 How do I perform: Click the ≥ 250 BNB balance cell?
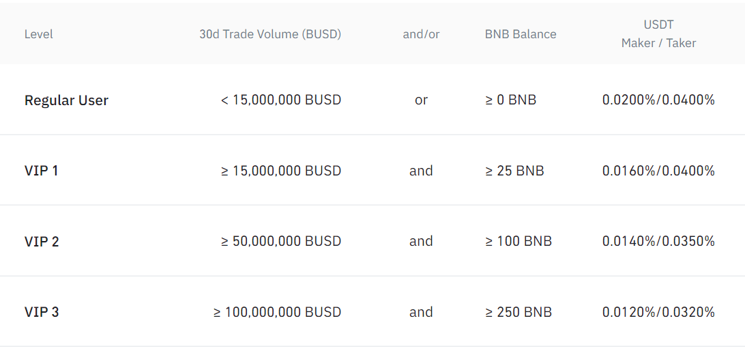[518, 312]
